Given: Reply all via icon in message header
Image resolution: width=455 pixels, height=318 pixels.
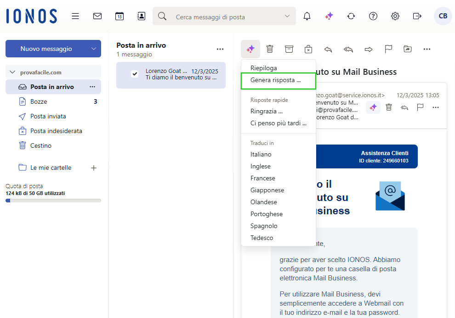Looking at the screenshot, I should point(404,108).
